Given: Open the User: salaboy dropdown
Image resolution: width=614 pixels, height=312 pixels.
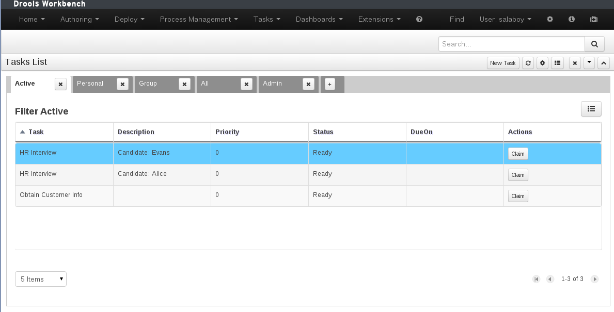Looking at the screenshot, I should coord(506,19).
